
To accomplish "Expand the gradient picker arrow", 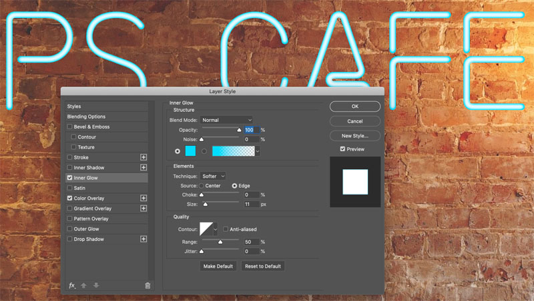I will click(258, 151).
